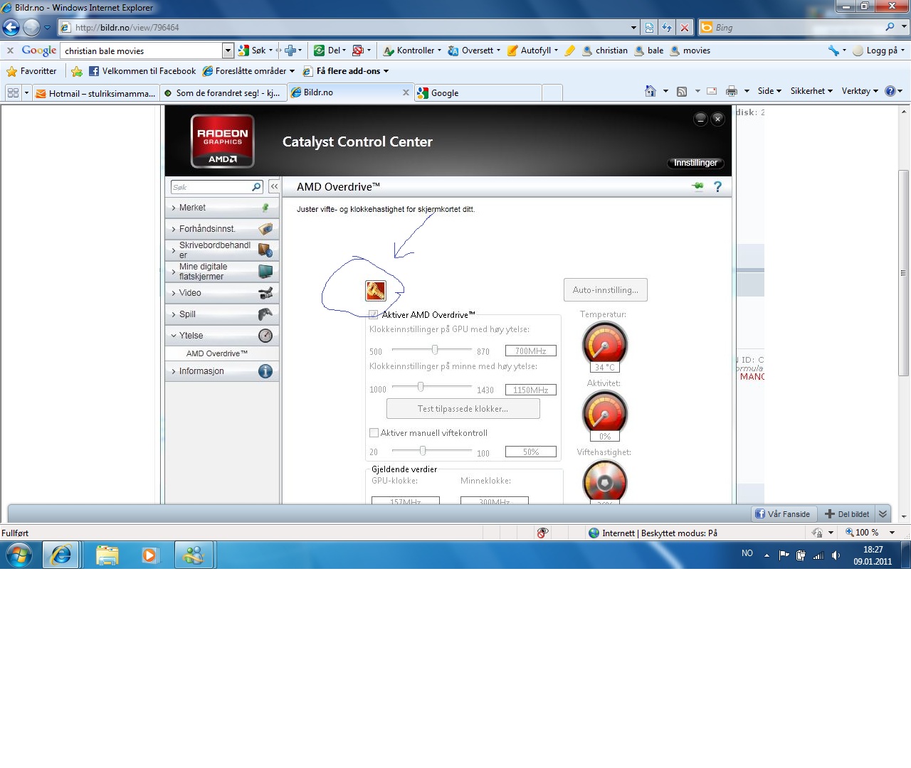The width and height of the screenshot is (911, 768).
Task: Switch to Som de forandret seg tab
Action: 222,93
